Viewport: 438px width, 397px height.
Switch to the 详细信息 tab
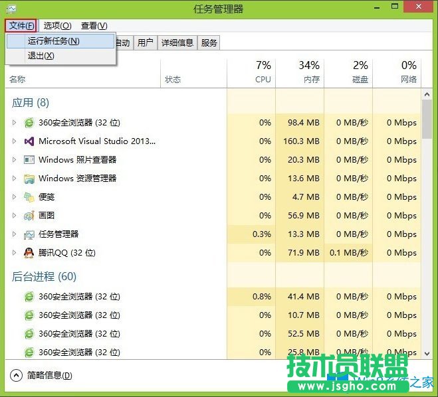pos(177,43)
